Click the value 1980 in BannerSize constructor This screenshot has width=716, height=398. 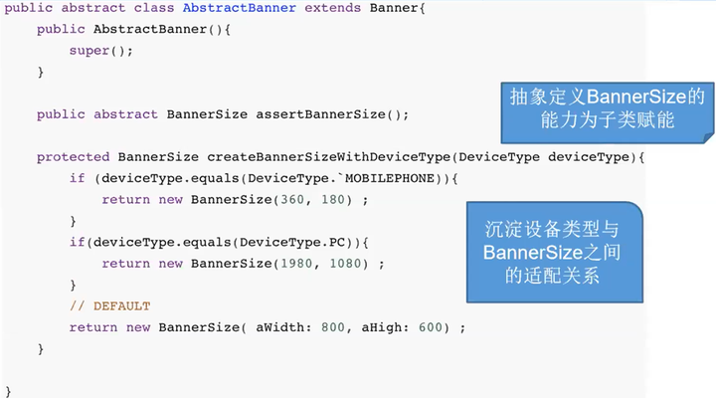[296, 264]
